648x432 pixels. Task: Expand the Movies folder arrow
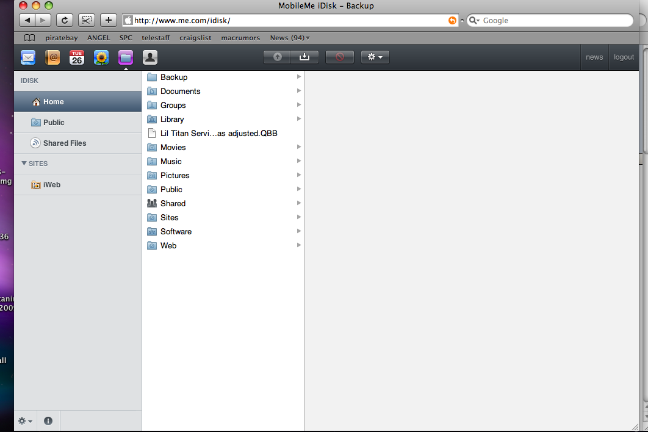click(x=299, y=147)
